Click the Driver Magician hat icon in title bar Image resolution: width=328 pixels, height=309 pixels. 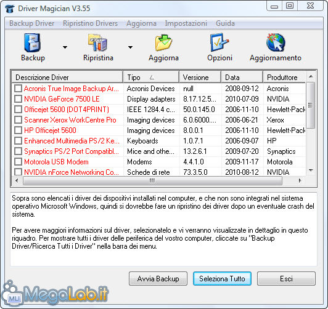coord(10,9)
